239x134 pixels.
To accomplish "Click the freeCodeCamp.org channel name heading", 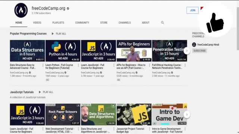I will pyautogui.click(x=48, y=8).
